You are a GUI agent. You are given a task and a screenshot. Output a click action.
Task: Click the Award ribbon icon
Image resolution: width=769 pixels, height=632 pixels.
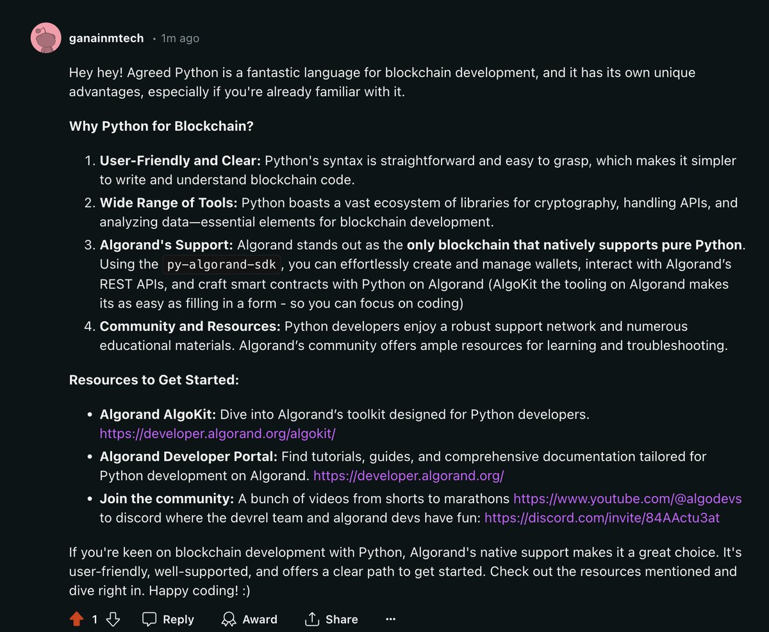228,619
